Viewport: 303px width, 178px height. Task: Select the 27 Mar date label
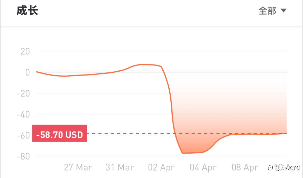click(x=78, y=167)
